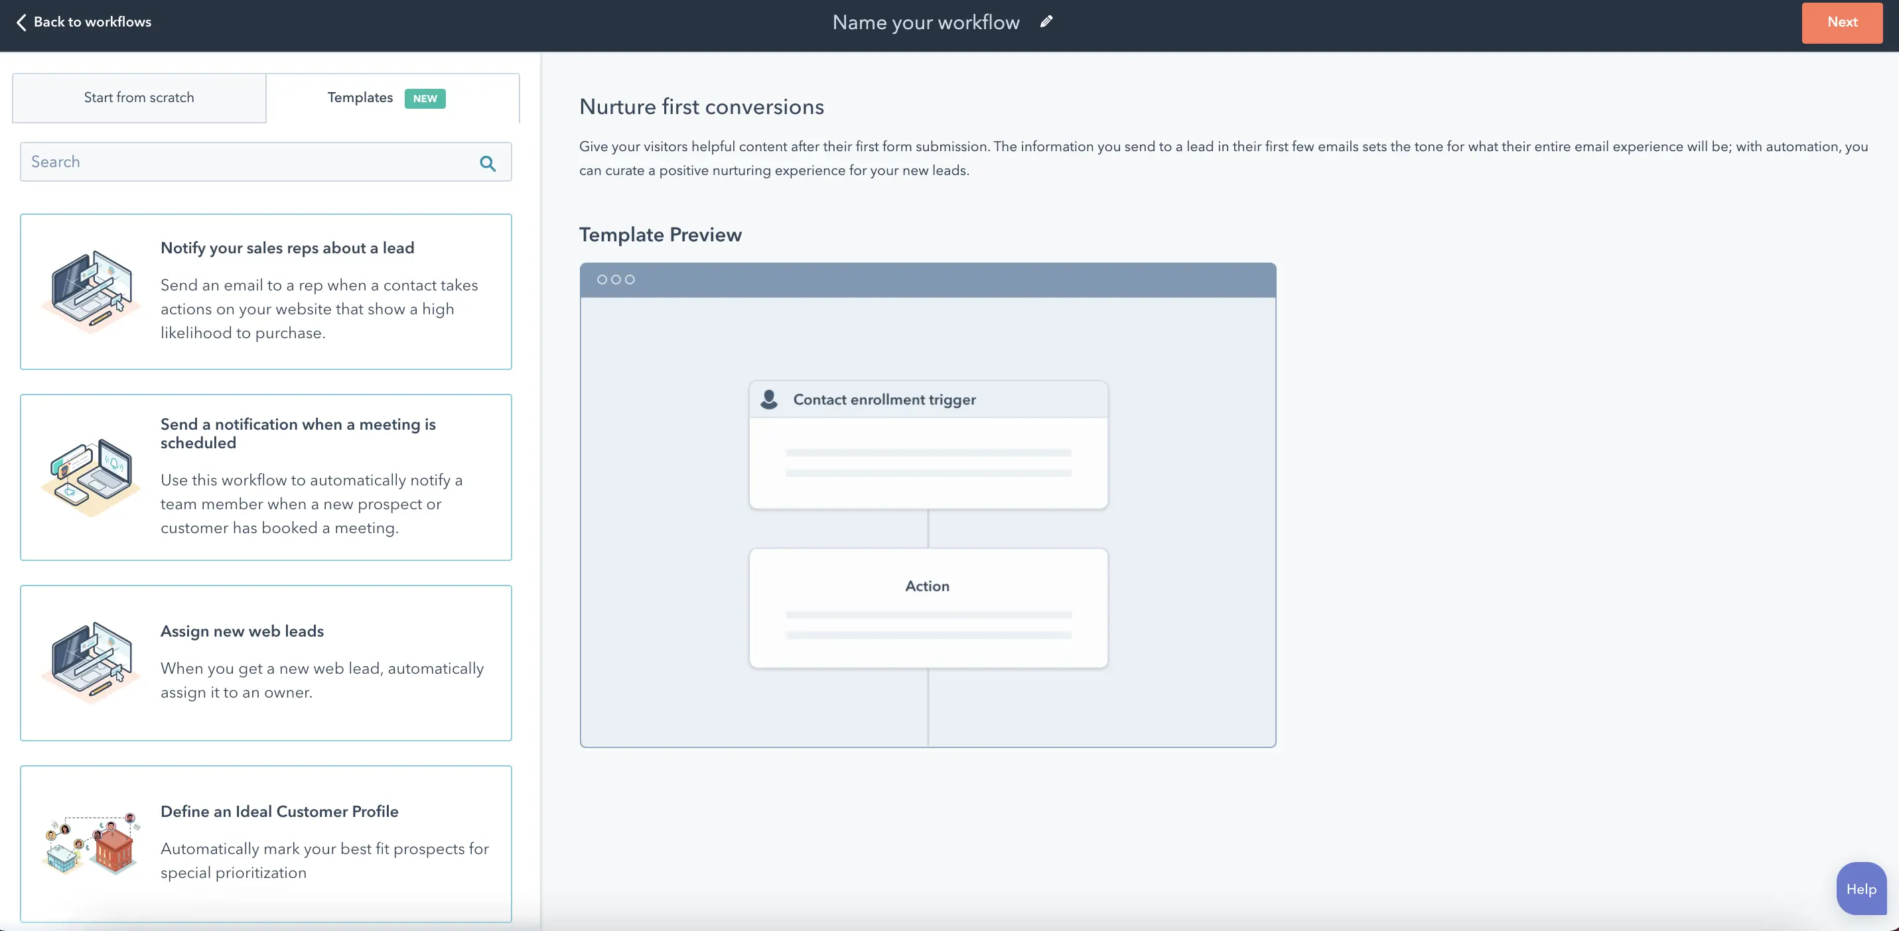Select the Notify your sales reps template
This screenshot has height=931, width=1899.
click(265, 292)
